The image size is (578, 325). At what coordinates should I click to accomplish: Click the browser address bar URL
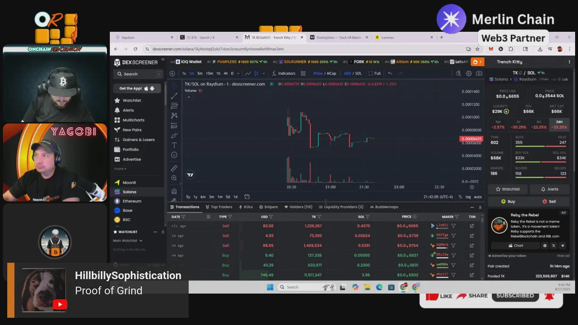pos(218,49)
